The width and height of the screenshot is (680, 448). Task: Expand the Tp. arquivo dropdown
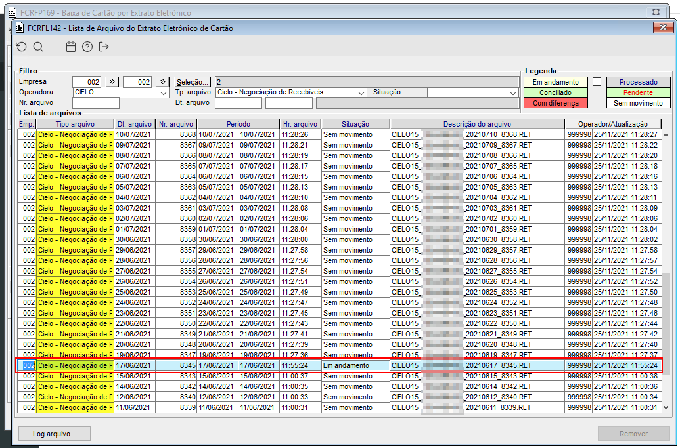pos(361,92)
